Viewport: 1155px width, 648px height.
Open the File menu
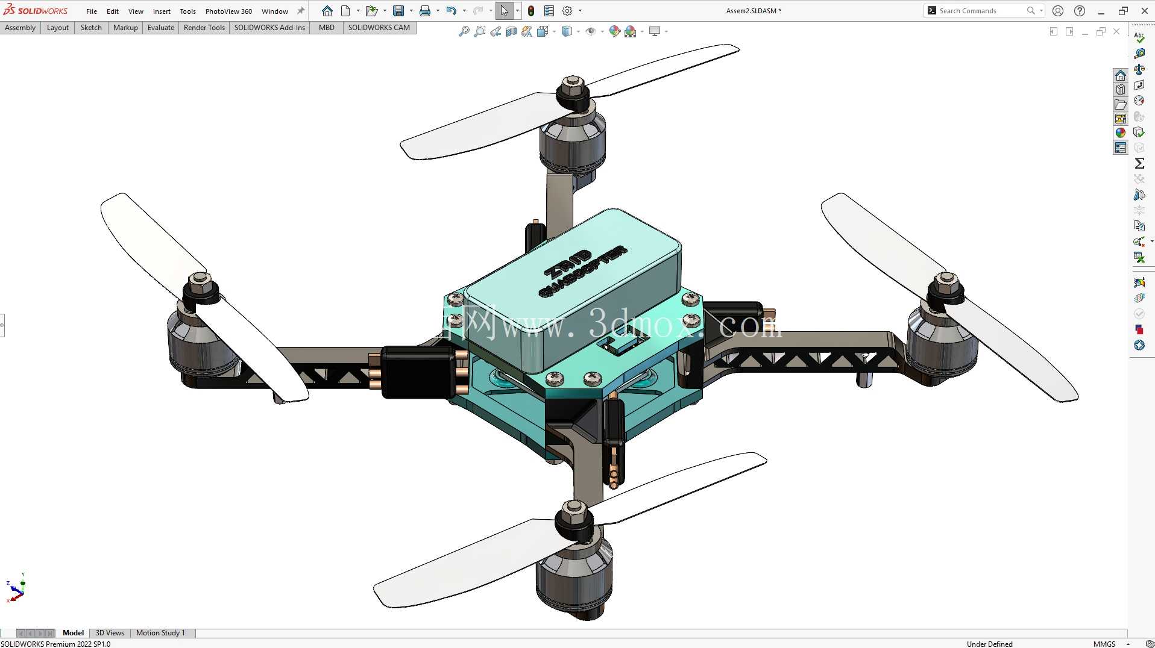92,11
